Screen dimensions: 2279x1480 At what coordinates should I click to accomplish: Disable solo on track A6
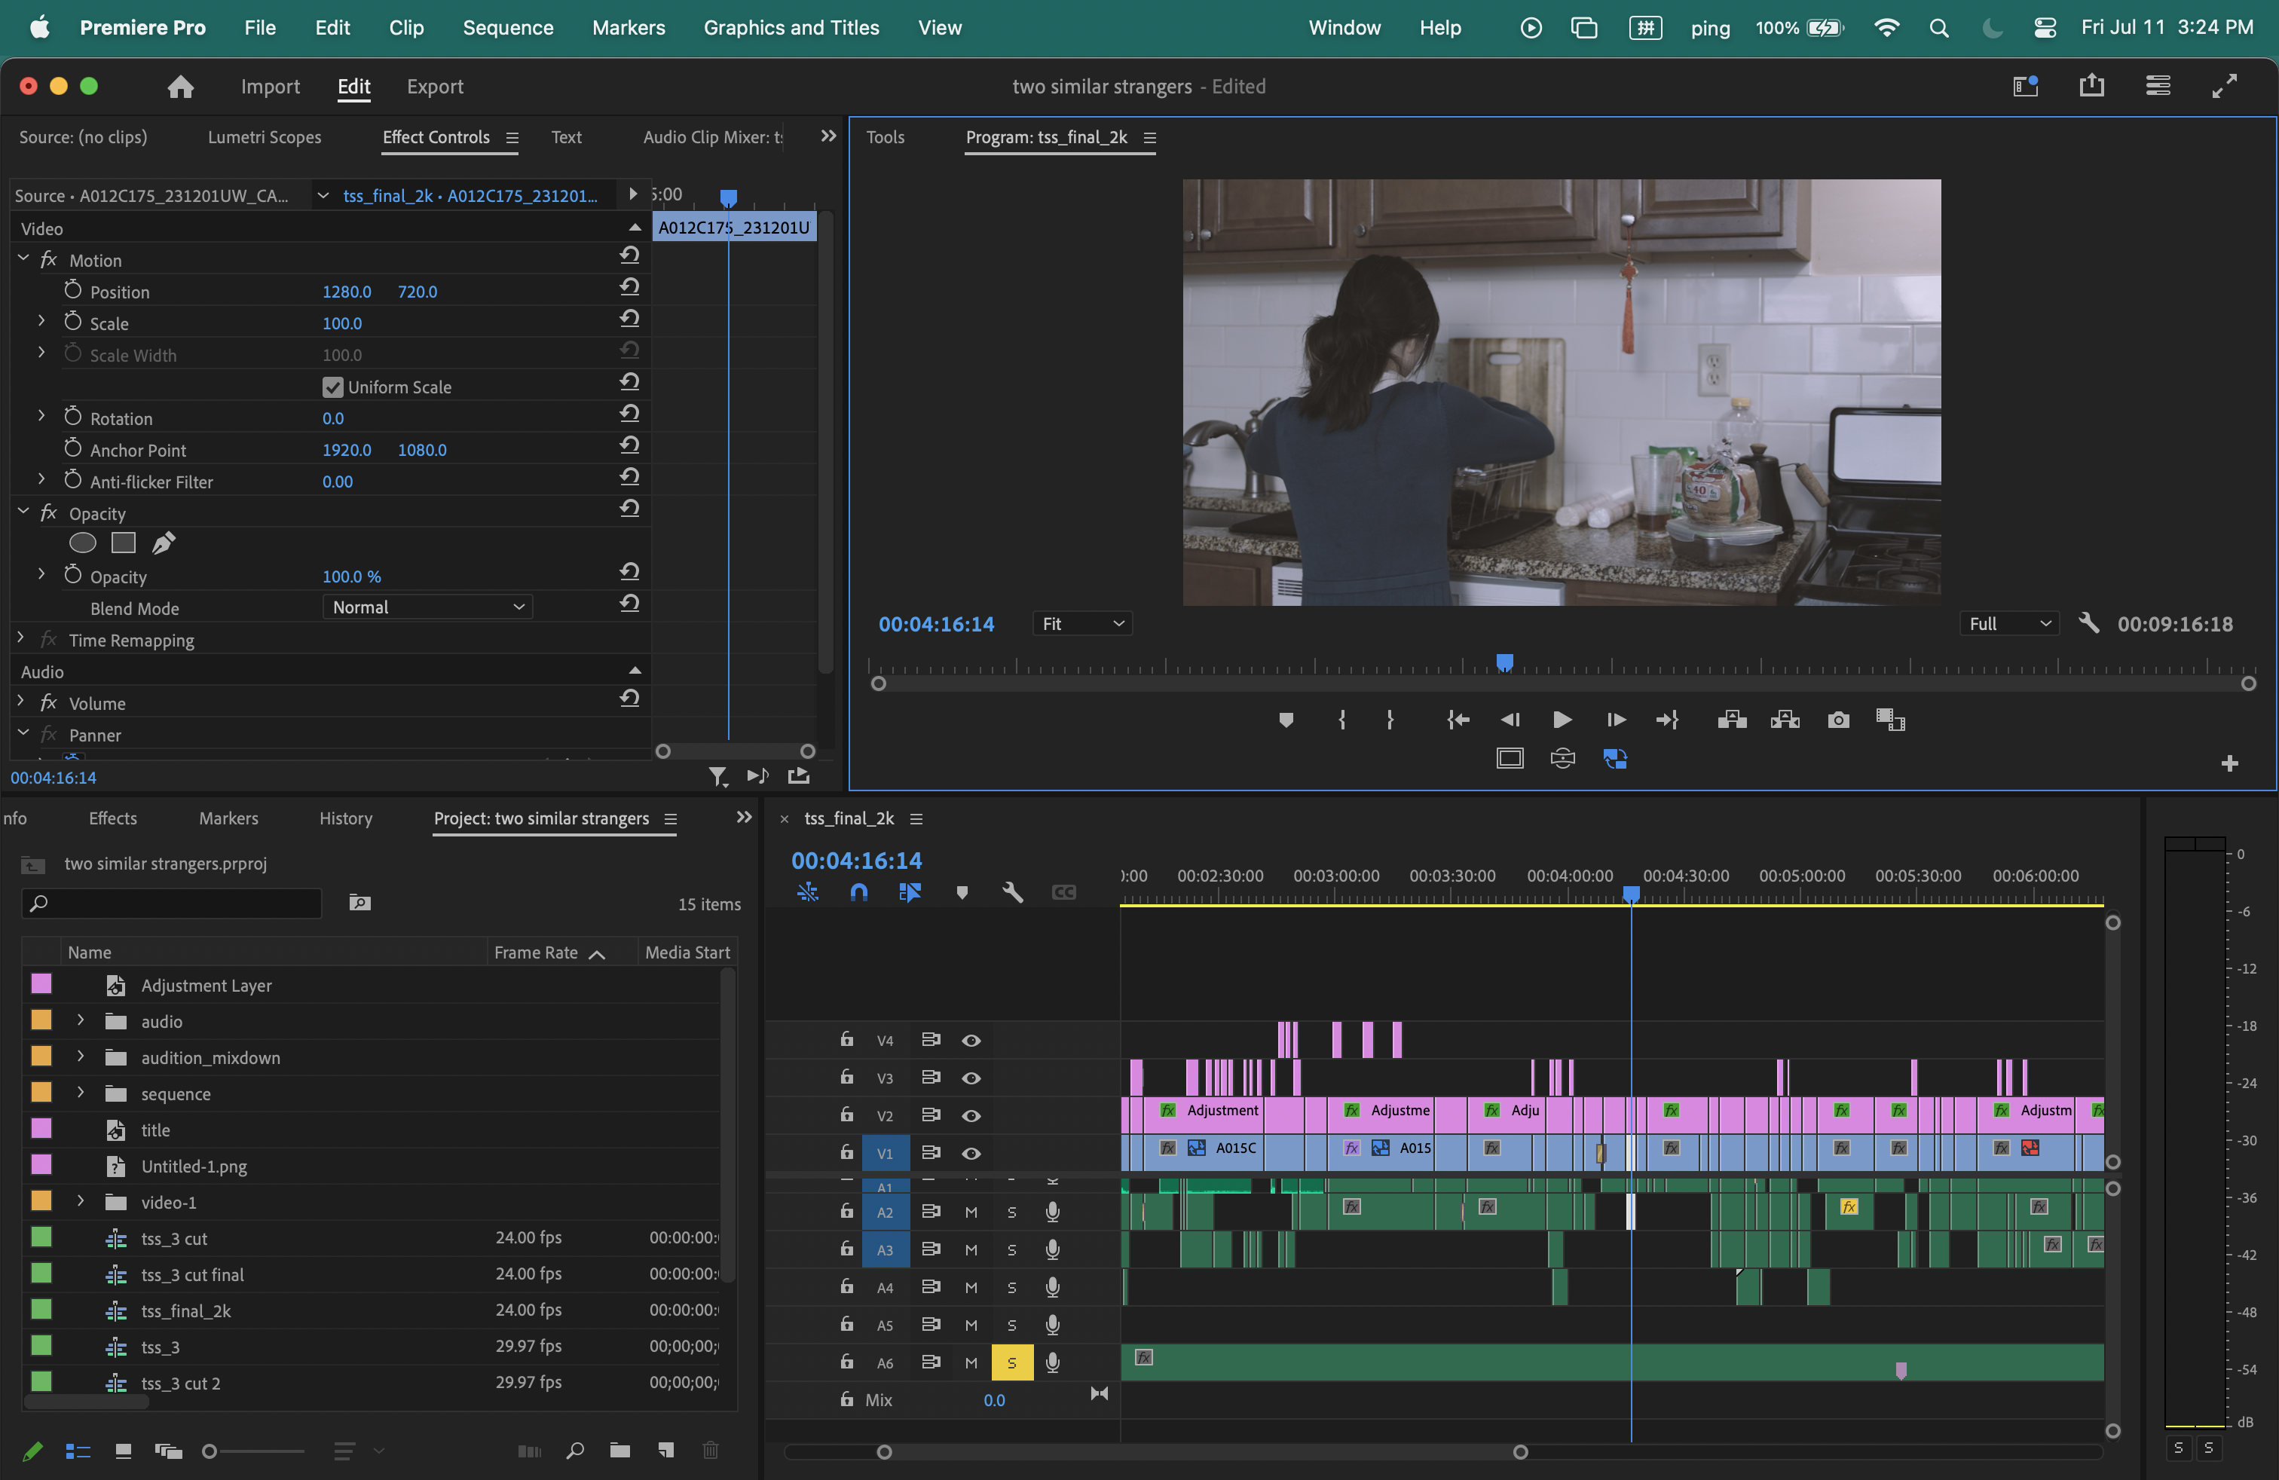1012,1362
